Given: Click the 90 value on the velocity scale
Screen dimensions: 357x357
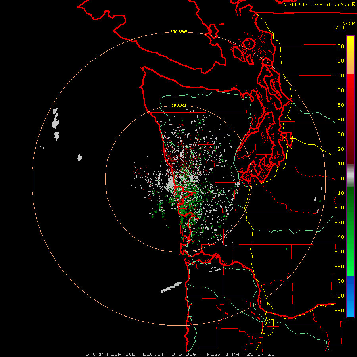Looking at the screenshot, I should click(341, 46).
